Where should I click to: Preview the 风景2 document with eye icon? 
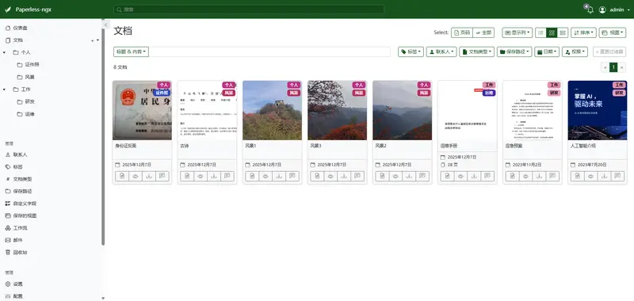point(395,176)
